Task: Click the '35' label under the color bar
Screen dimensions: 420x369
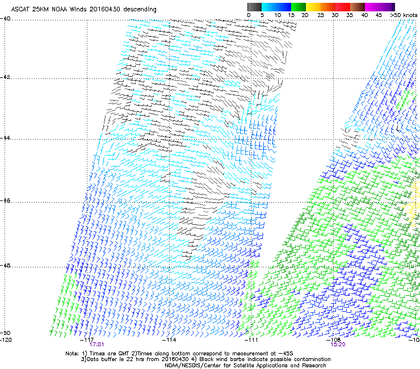Action: pos(350,15)
